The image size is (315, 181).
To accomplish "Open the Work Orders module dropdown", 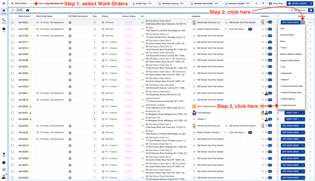I will [x=21, y=3].
